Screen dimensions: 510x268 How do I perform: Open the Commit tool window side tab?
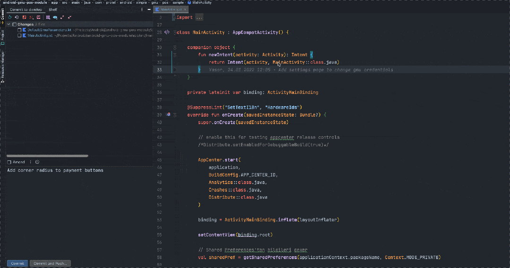[3, 16]
